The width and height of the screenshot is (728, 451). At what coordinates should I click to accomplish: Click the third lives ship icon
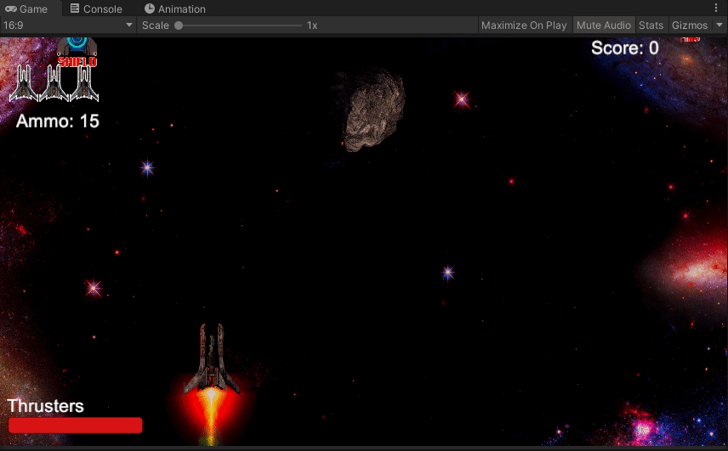coord(84,83)
